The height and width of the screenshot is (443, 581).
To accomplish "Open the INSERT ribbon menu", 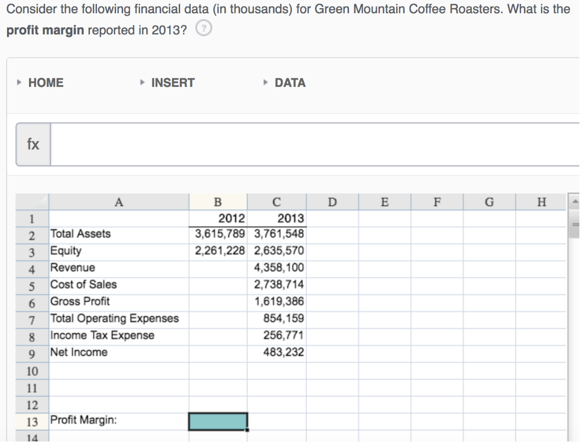I will [173, 83].
